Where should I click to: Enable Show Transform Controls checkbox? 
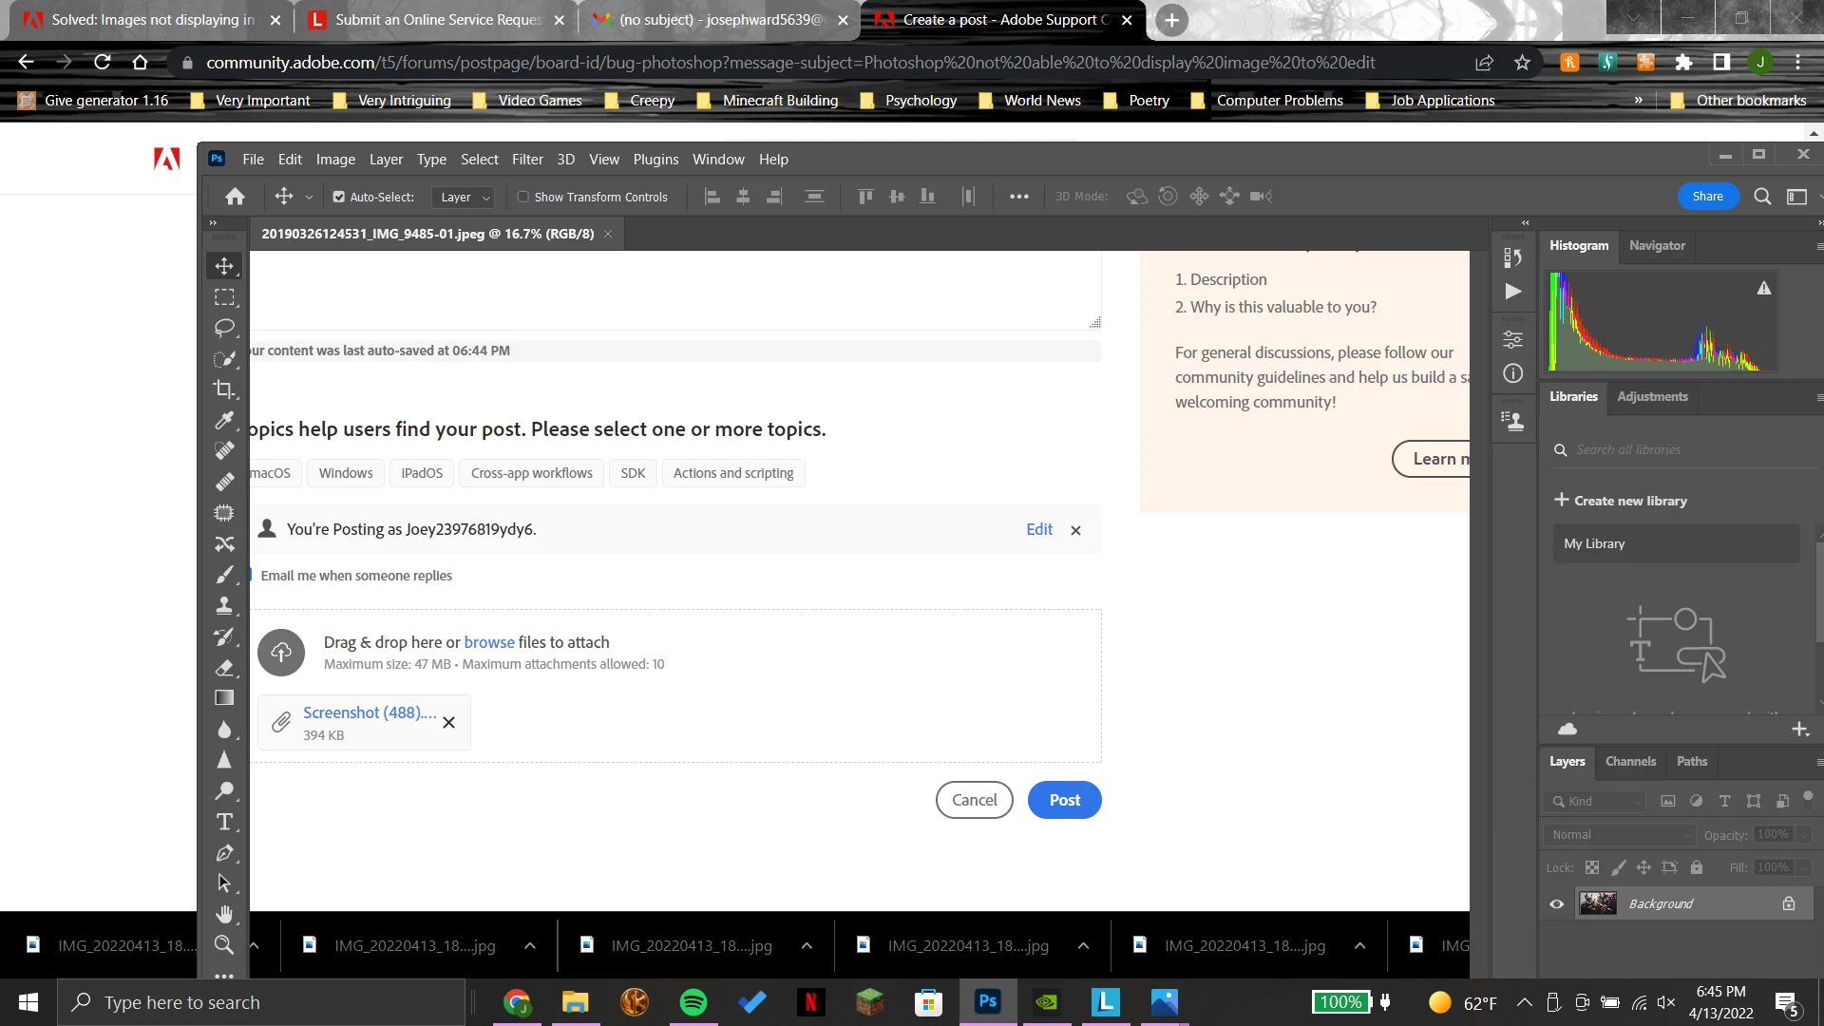[522, 198]
